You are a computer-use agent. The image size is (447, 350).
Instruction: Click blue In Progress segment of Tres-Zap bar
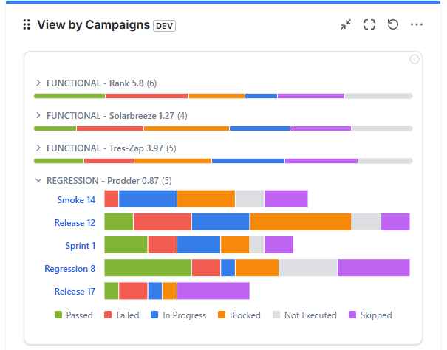click(248, 161)
